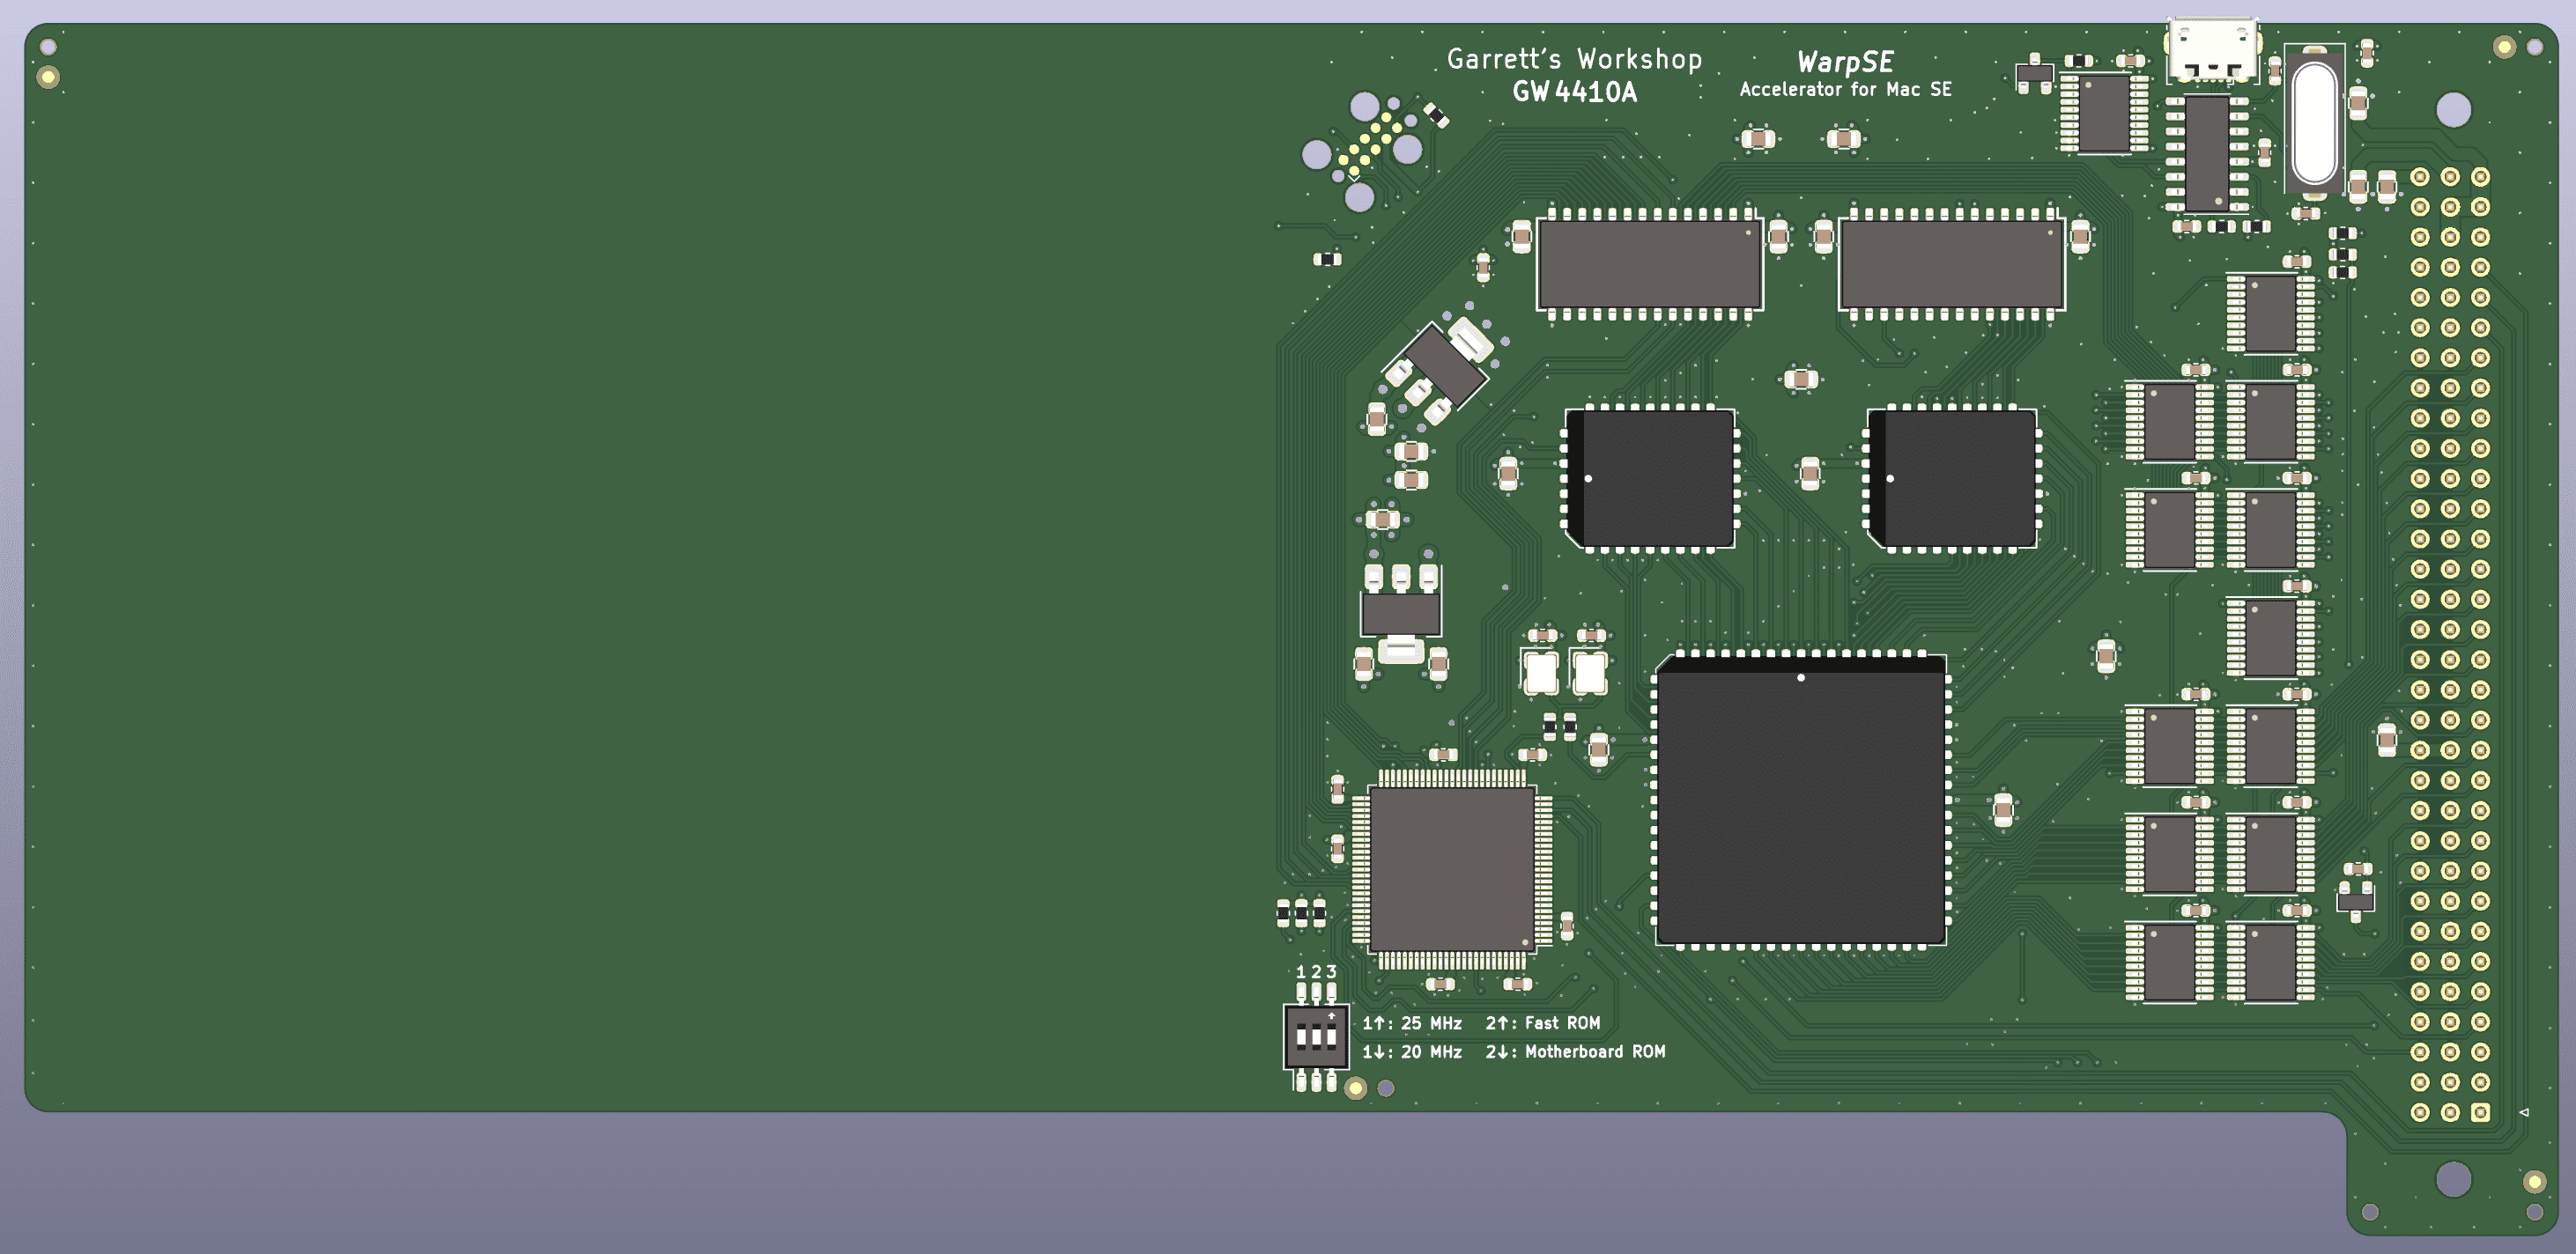Click the "WarpSE" title text
The image size is (2576, 1254).
(x=1845, y=62)
